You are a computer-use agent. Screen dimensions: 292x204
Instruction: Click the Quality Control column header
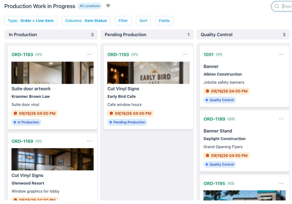[x=243, y=34]
